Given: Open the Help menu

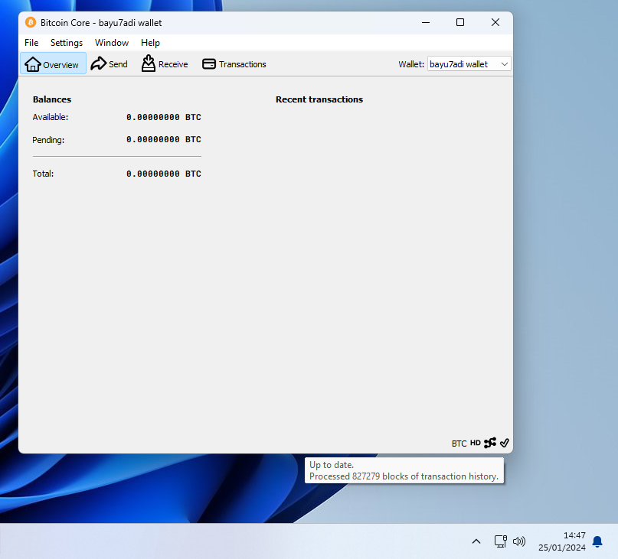Looking at the screenshot, I should point(150,43).
